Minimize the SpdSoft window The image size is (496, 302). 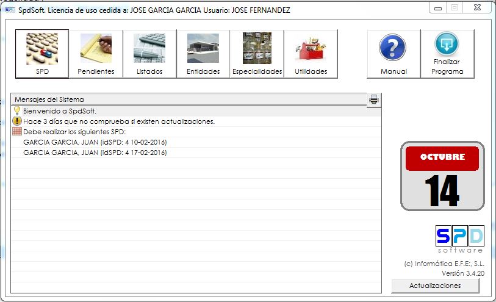click(x=438, y=8)
